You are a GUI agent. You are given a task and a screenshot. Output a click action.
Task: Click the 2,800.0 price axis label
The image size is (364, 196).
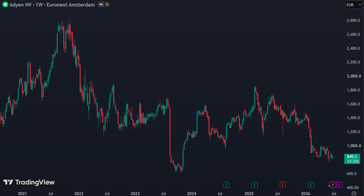point(353,20)
